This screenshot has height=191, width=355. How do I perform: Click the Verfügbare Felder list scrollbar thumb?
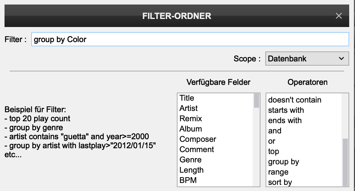coord(257,101)
